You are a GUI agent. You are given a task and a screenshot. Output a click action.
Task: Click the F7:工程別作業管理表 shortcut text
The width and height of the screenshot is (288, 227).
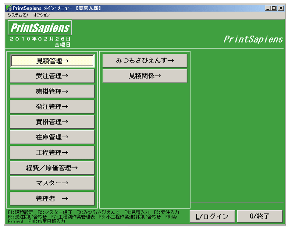click(73, 217)
